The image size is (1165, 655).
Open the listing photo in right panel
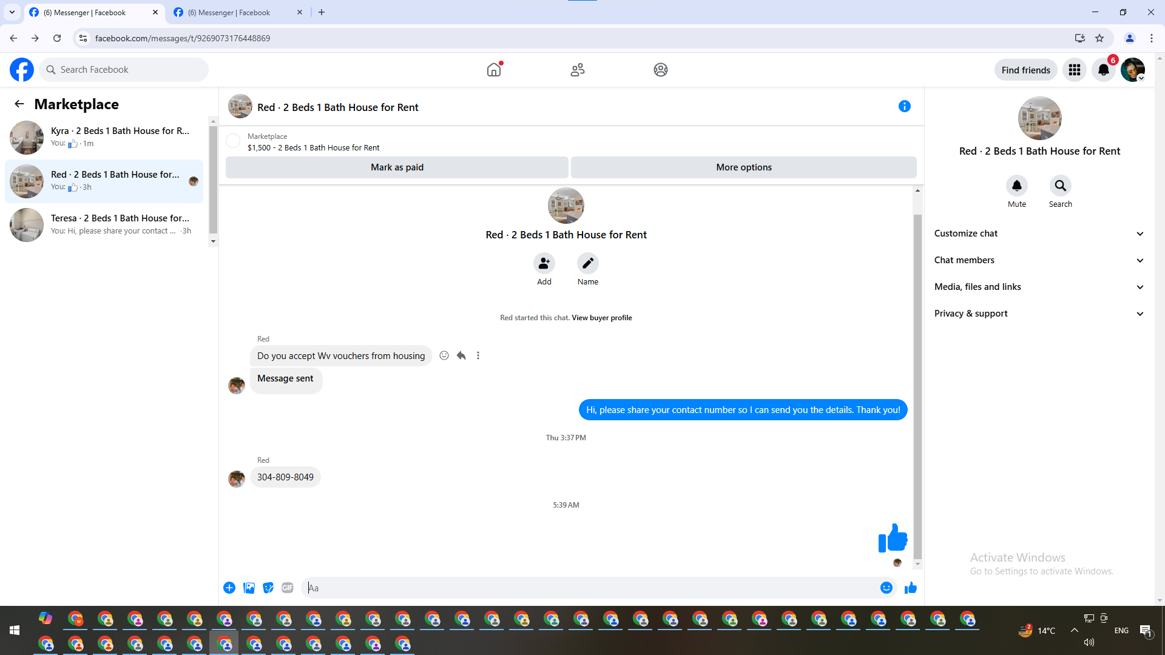click(1039, 118)
